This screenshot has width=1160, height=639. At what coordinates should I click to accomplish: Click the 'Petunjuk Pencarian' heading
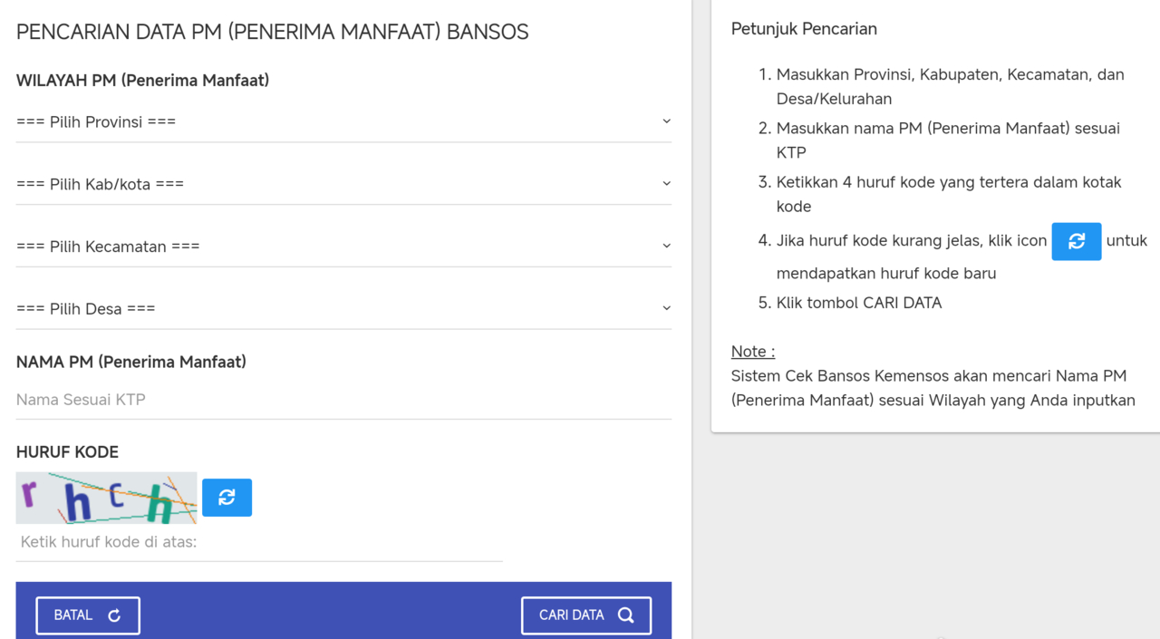point(804,29)
